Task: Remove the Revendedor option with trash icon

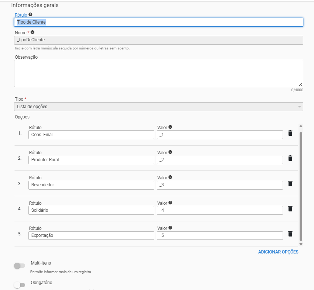Action: click(x=290, y=183)
